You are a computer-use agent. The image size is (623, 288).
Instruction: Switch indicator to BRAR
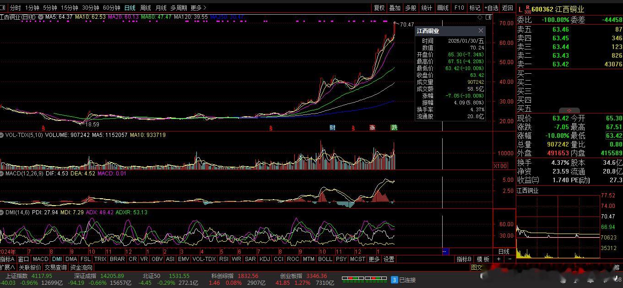click(117, 259)
